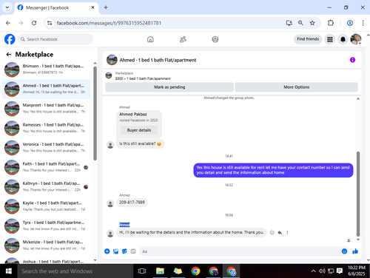Open Chrome zoom magnifier icon
The image size is (370, 278).
[x=300, y=23]
